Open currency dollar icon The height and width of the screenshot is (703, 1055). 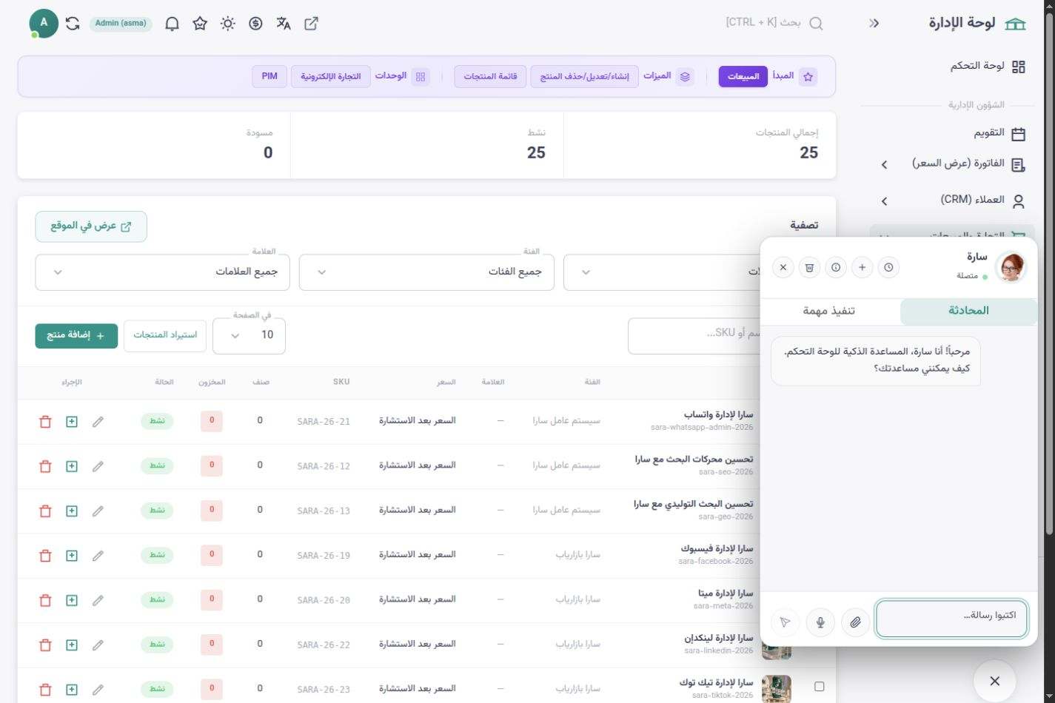coord(256,24)
